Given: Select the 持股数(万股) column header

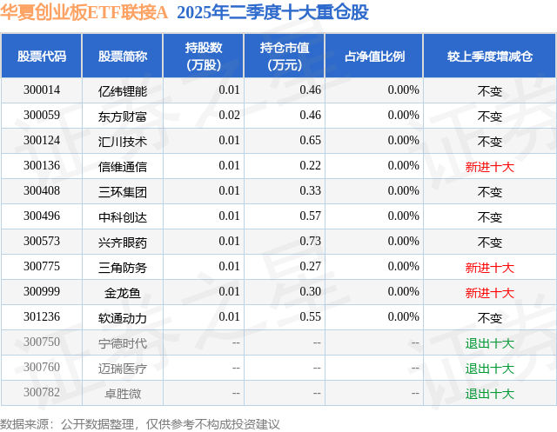Looking at the screenshot, I should (204, 56).
